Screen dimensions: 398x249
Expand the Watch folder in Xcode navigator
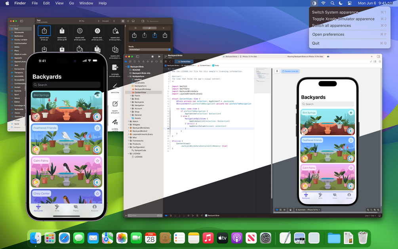tap(128, 121)
